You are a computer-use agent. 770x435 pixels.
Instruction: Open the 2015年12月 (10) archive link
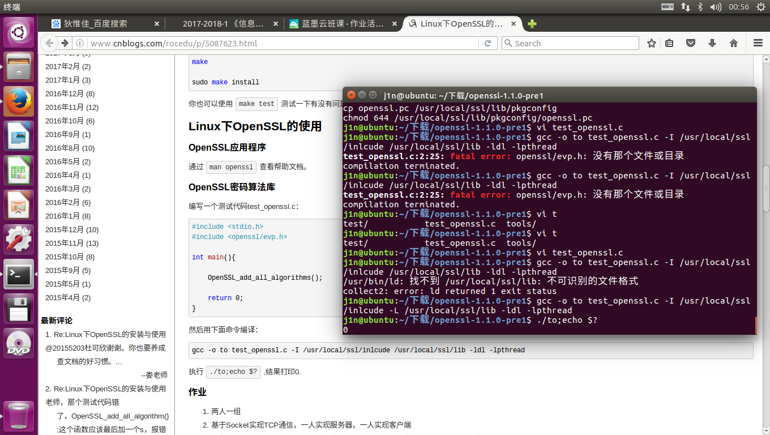72,230
